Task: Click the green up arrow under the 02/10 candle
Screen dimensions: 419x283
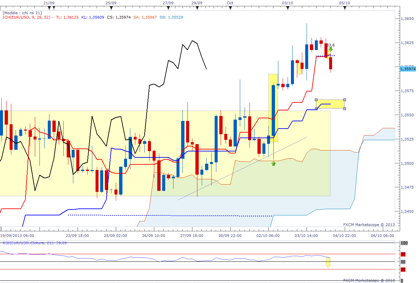Action: pyautogui.click(x=273, y=163)
